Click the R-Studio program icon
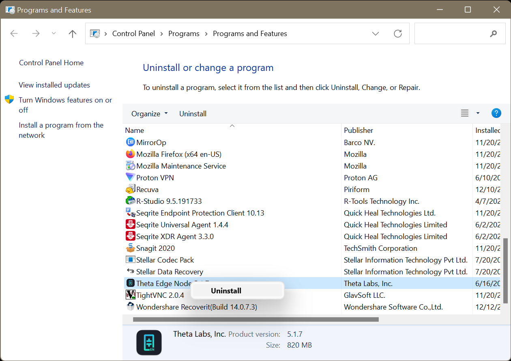The width and height of the screenshot is (511, 361). coord(130,201)
